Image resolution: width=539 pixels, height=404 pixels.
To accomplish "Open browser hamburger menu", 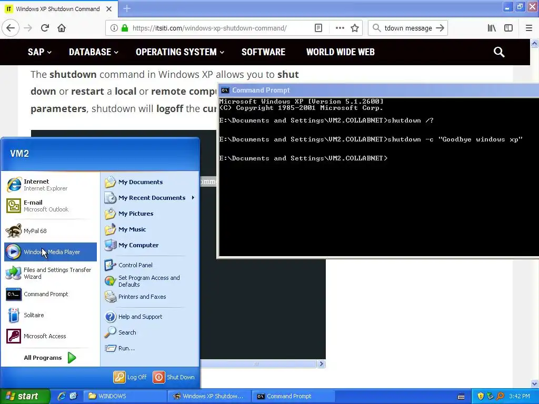I will (x=529, y=28).
